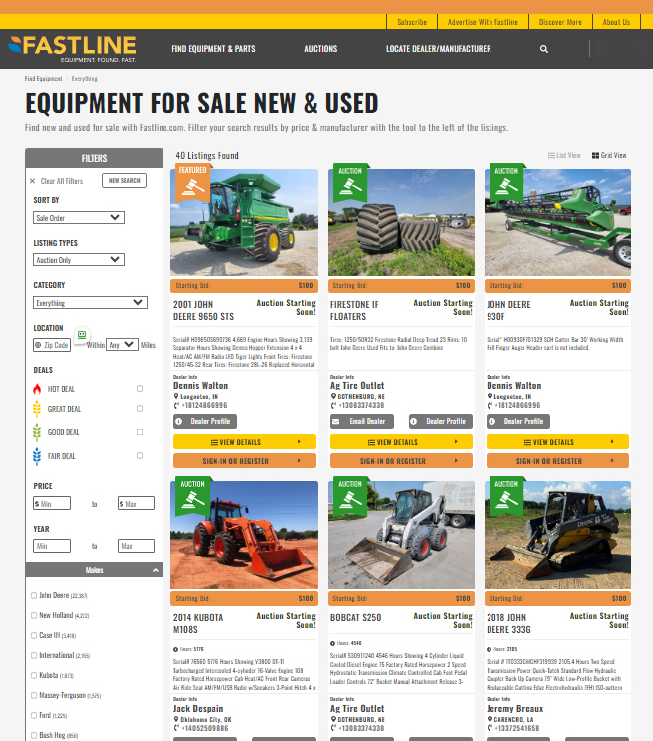Click map pin icon next to Carencro, LA
This screenshot has width=653, height=741.
tap(490, 719)
